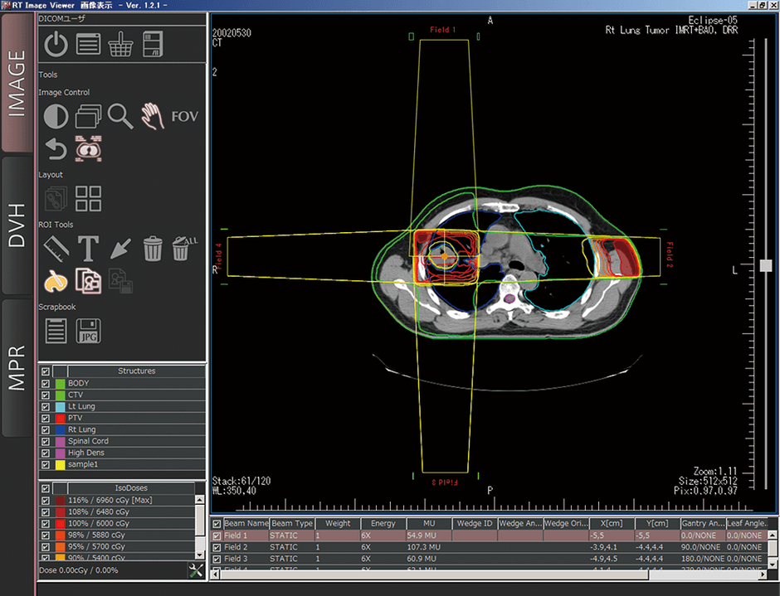Screen dimensions: 780x596
Task: Click the FOV button
Action: pos(184,117)
